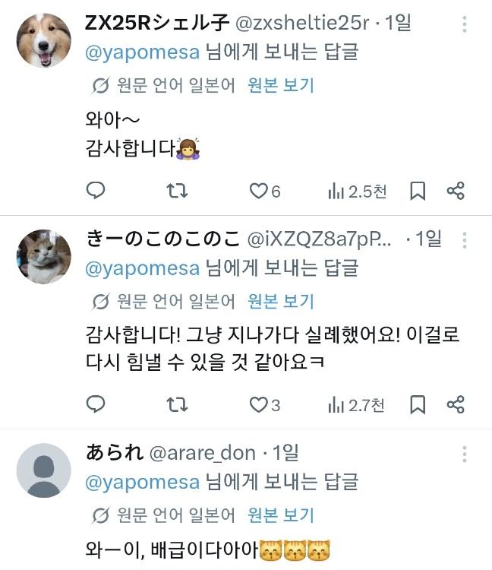Reply to ZX25Rシェル子's tweet
Screen dimensions: 492x570
click(96, 191)
